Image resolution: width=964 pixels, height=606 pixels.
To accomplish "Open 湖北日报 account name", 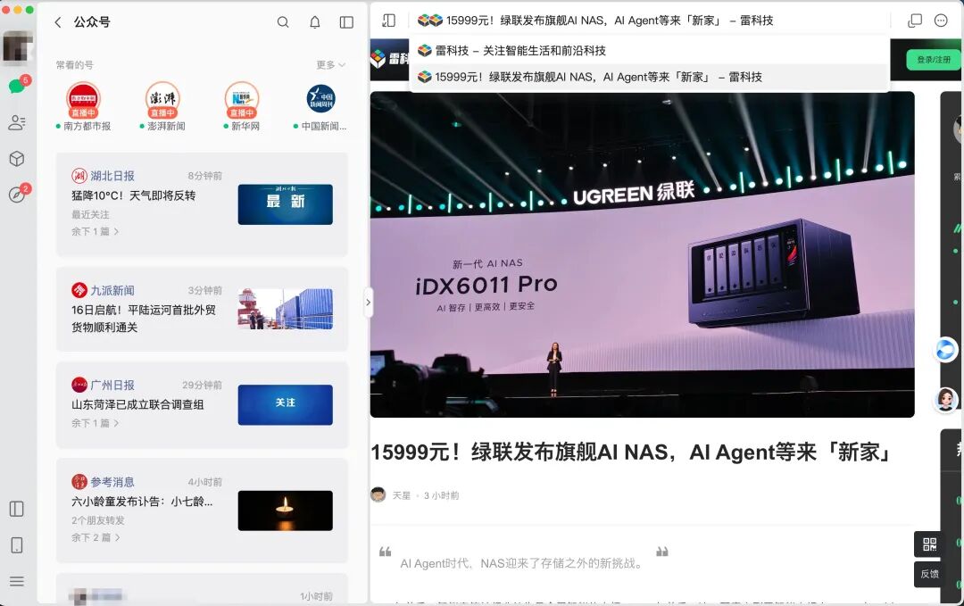I will [x=112, y=176].
